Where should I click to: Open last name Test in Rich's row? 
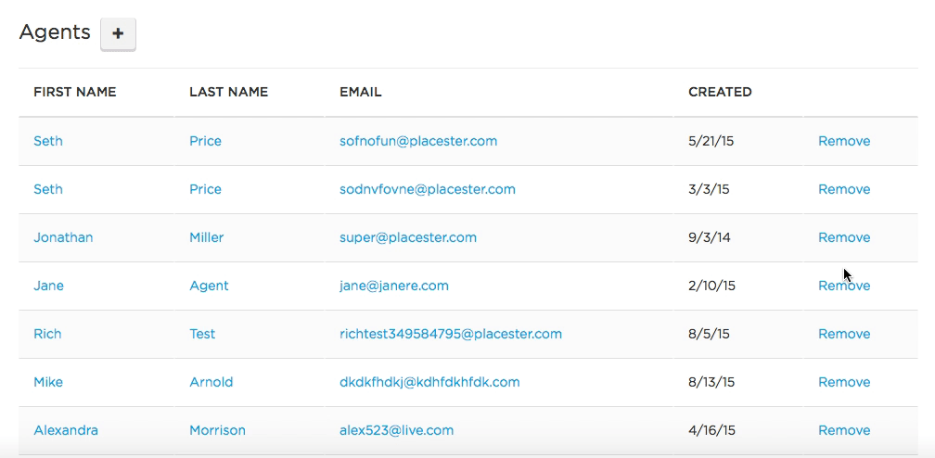[202, 335]
